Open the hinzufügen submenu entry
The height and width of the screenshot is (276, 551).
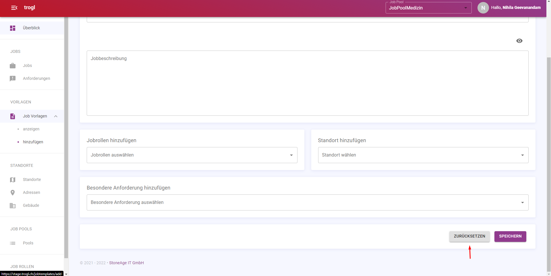(33, 142)
